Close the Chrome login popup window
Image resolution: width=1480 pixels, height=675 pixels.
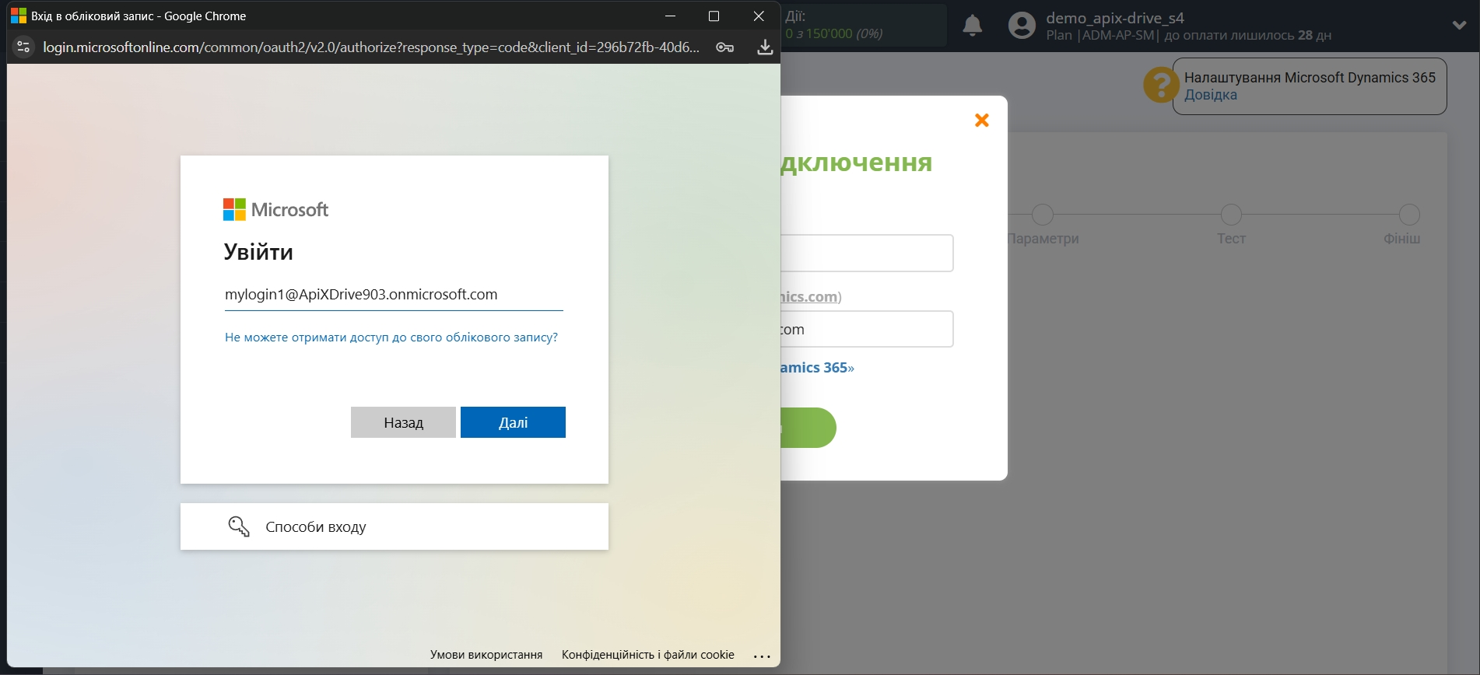click(x=759, y=16)
